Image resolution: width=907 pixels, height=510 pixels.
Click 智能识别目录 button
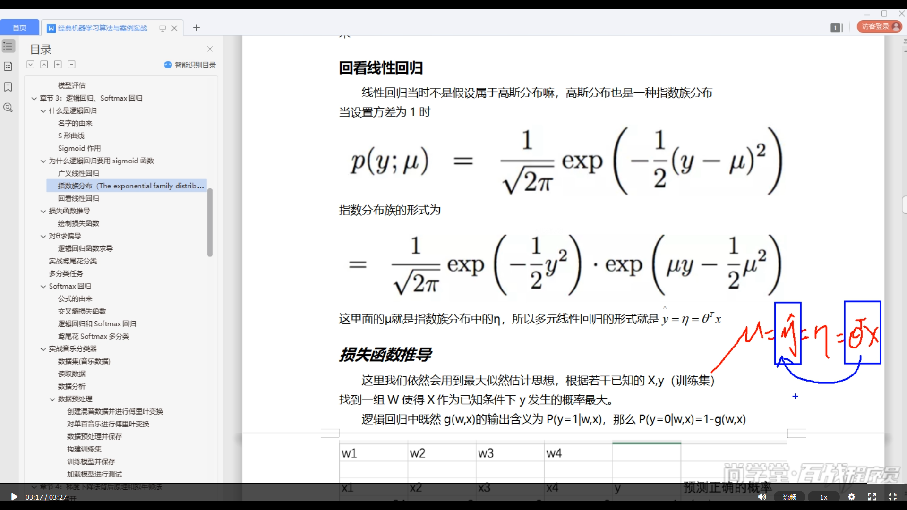coord(190,65)
